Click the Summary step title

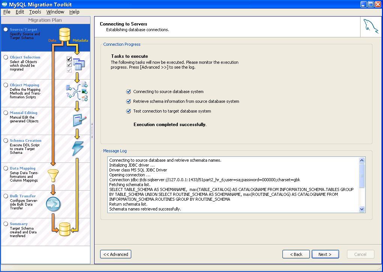click(x=18, y=224)
